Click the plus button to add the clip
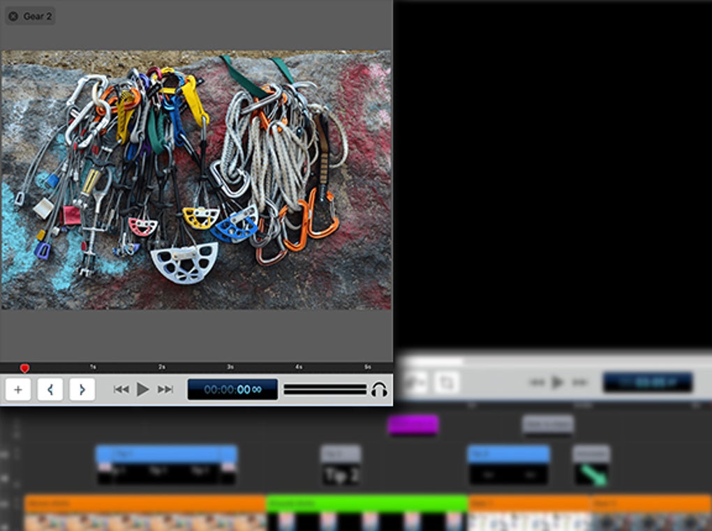 tap(18, 389)
